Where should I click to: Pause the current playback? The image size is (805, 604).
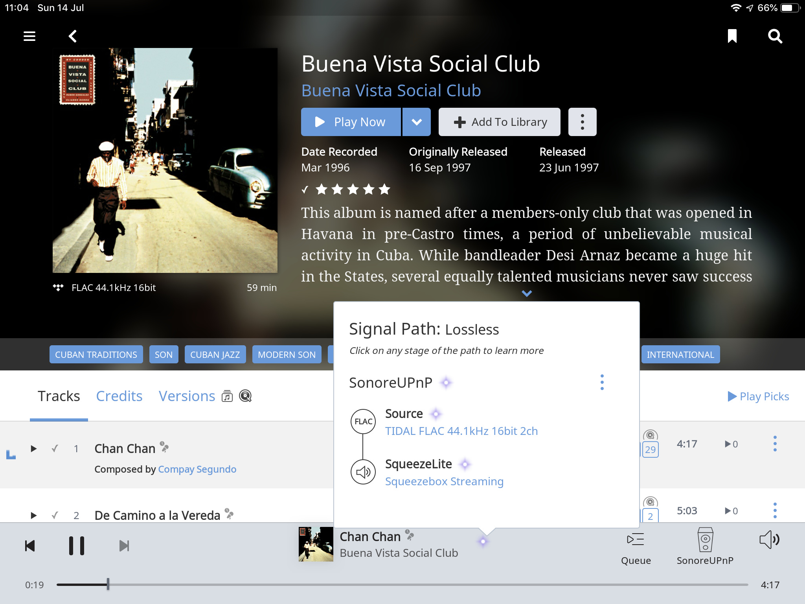[x=77, y=546]
